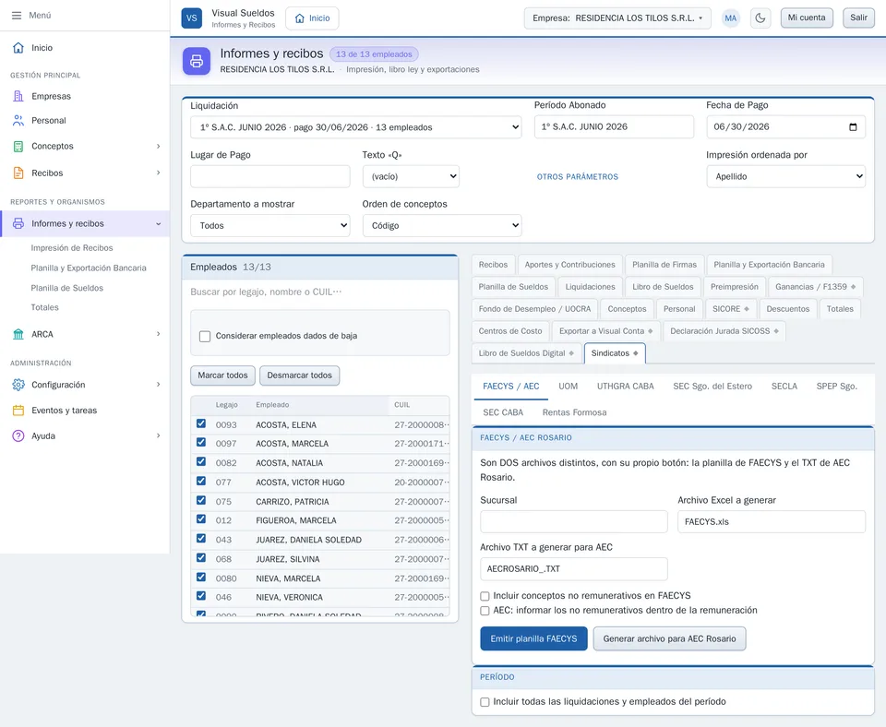Click the MA user avatar
Viewport: 886px width, 727px height.
point(731,18)
